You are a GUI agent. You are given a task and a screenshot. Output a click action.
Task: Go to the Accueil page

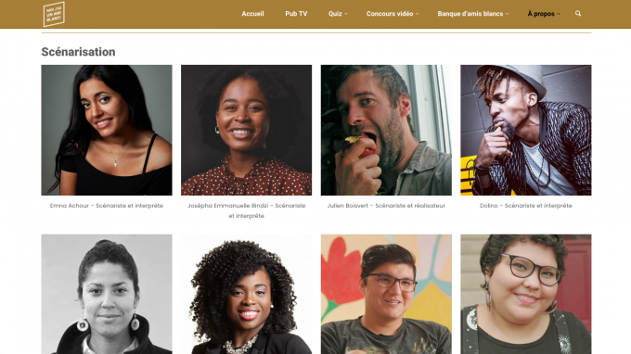coord(252,14)
